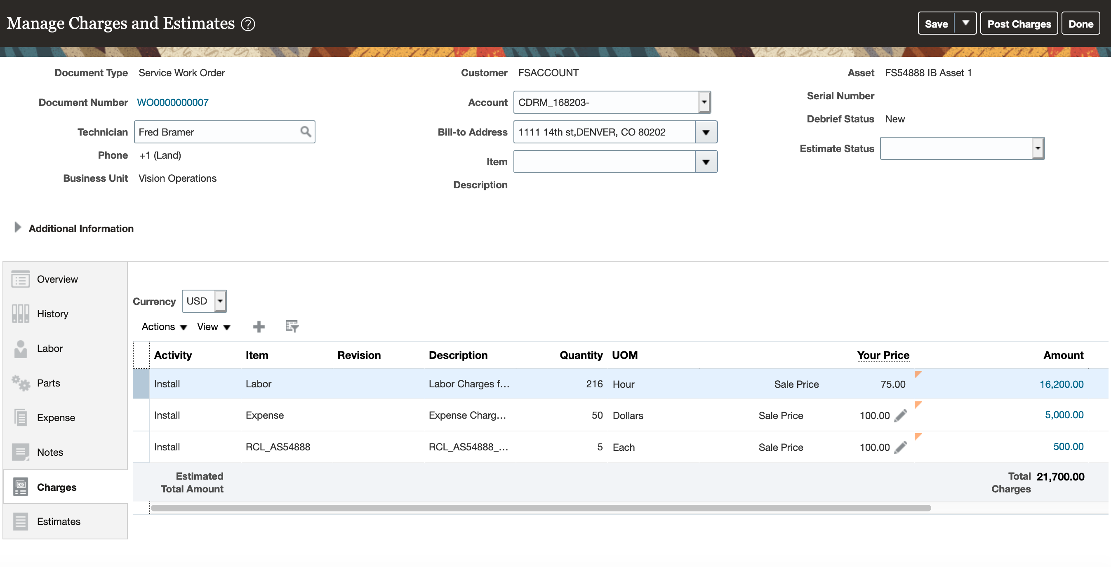Open the Bill-to Address dropdown arrow
The height and width of the screenshot is (567, 1111).
(x=706, y=132)
